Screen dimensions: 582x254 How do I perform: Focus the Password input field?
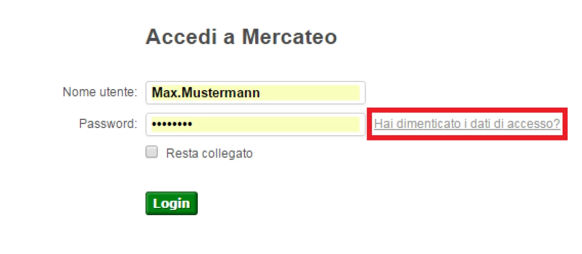[x=255, y=125]
